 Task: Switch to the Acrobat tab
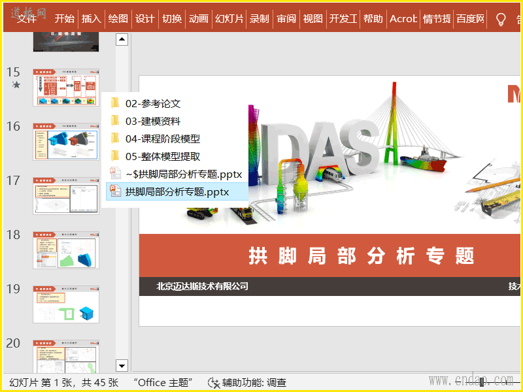(403, 19)
